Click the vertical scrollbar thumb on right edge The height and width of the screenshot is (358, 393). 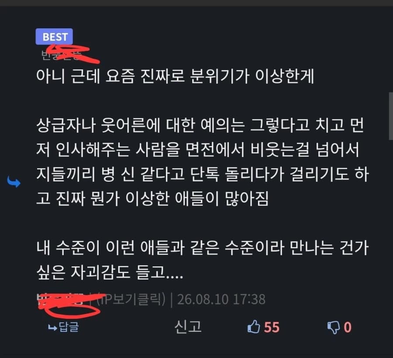click(x=391, y=116)
